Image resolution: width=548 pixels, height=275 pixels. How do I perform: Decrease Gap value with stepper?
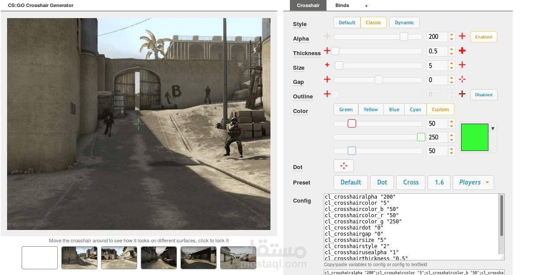point(451,83)
